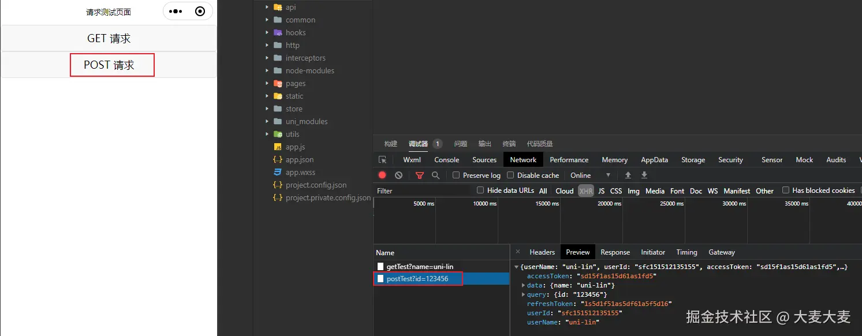The width and height of the screenshot is (862, 336).
Task: Check Has blocked cookies
Action: point(785,190)
